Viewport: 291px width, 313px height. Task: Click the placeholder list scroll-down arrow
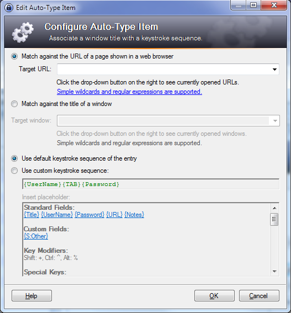tap(274, 271)
